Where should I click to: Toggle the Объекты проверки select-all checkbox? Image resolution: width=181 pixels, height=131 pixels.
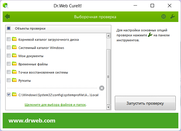point(9,28)
